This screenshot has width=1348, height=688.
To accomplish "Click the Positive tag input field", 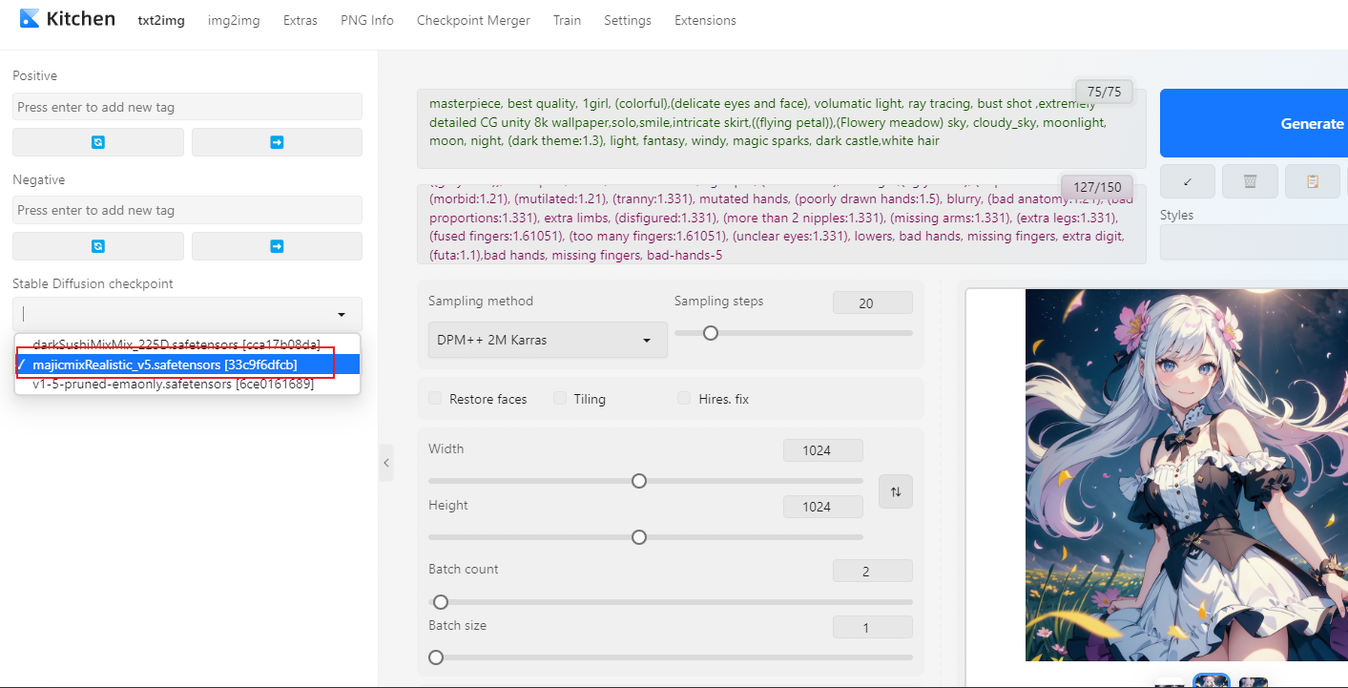I will click(x=187, y=107).
